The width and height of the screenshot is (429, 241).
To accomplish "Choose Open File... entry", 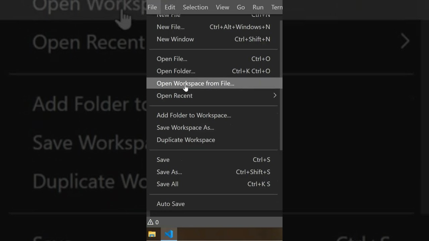I will tap(214, 59).
